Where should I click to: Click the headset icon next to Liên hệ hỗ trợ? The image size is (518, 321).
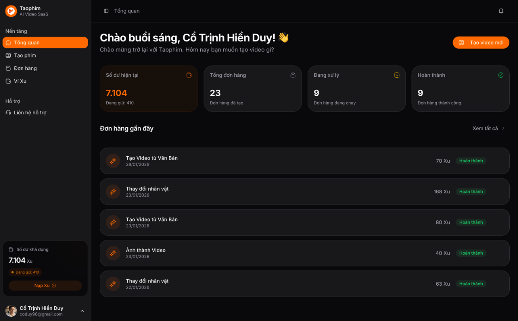pos(8,112)
